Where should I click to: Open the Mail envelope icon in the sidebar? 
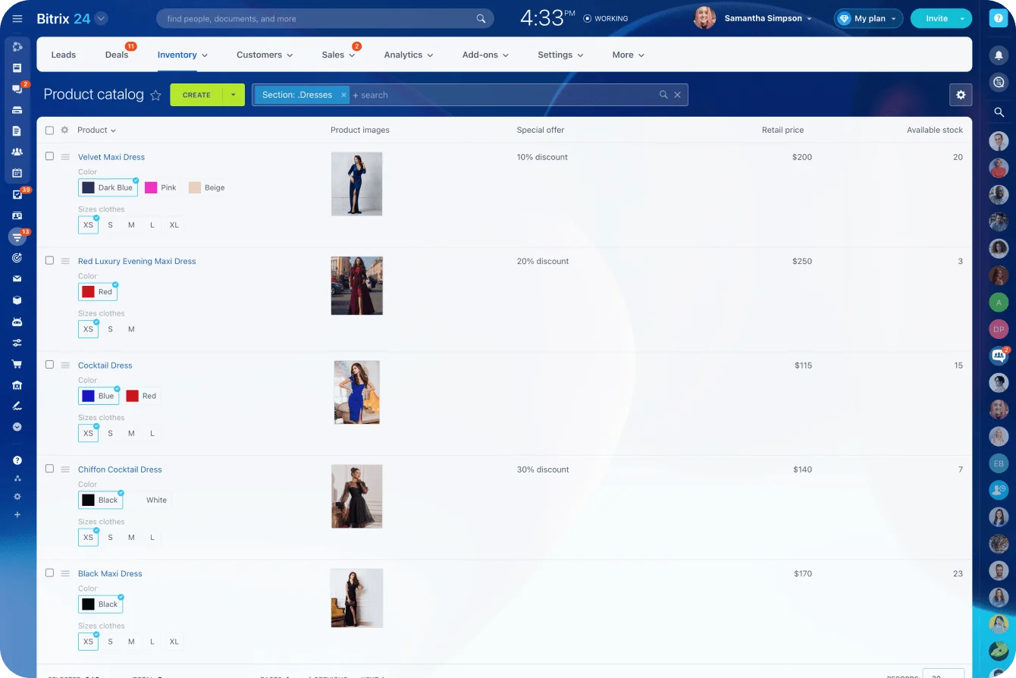click(x=17, y=278)
